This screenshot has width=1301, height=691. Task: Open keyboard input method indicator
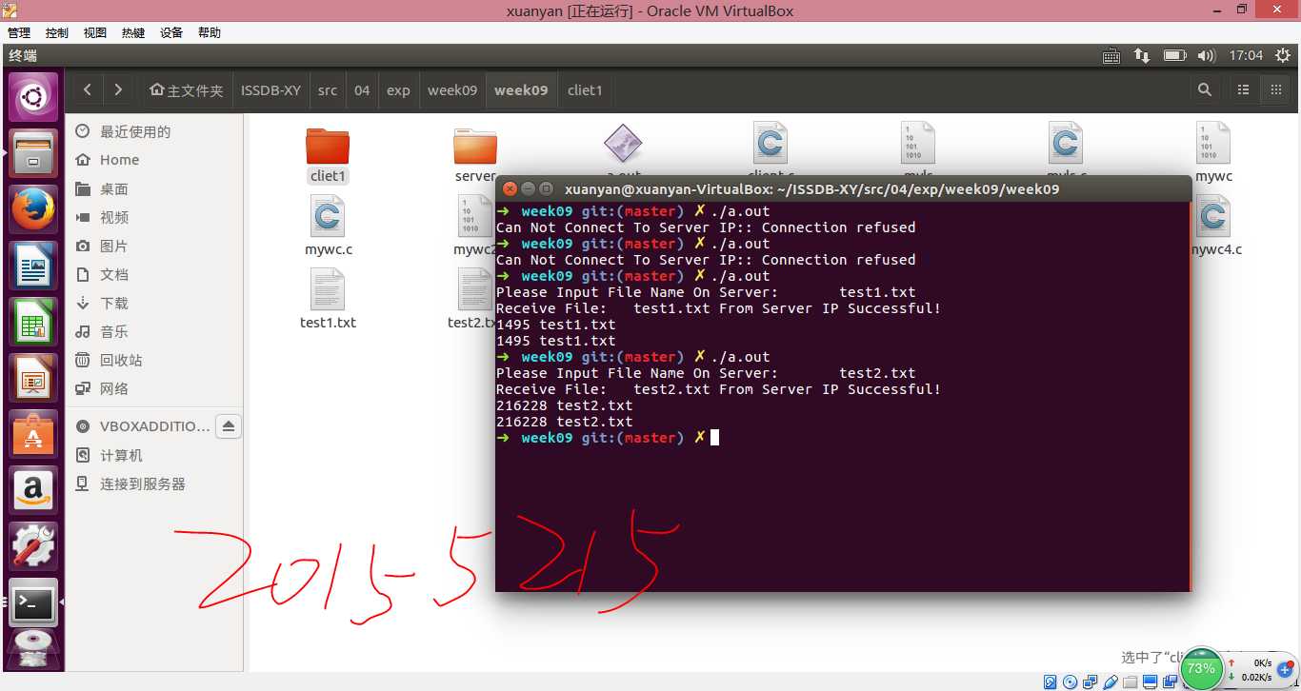(1111, 56)
